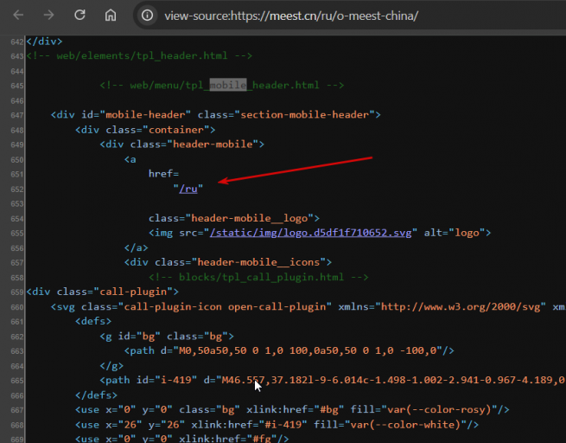Click the closing </a> tag

click(136, 247)
